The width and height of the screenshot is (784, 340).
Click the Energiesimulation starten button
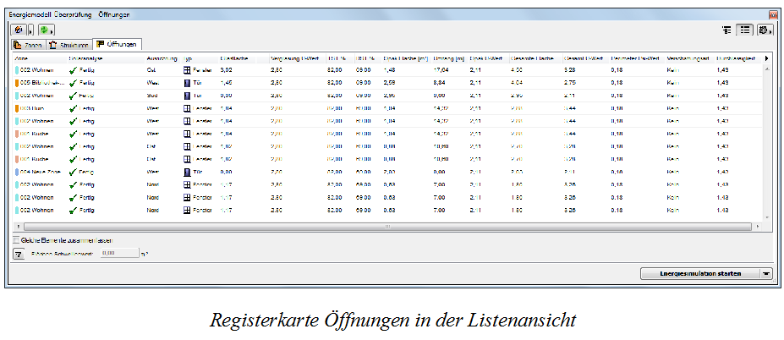(x=700, y=273)
